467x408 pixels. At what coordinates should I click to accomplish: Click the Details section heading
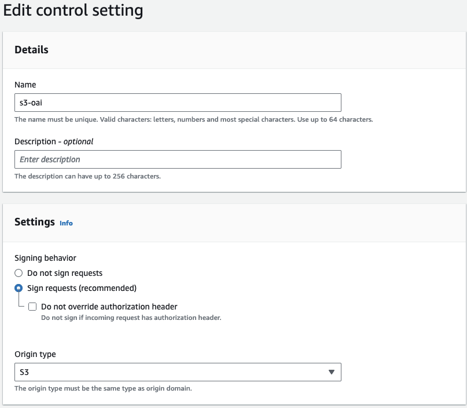31,50
